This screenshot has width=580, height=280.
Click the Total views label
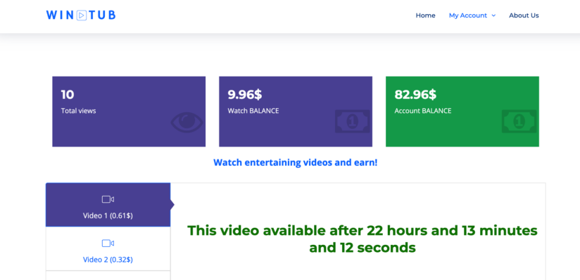click(78, 111)
